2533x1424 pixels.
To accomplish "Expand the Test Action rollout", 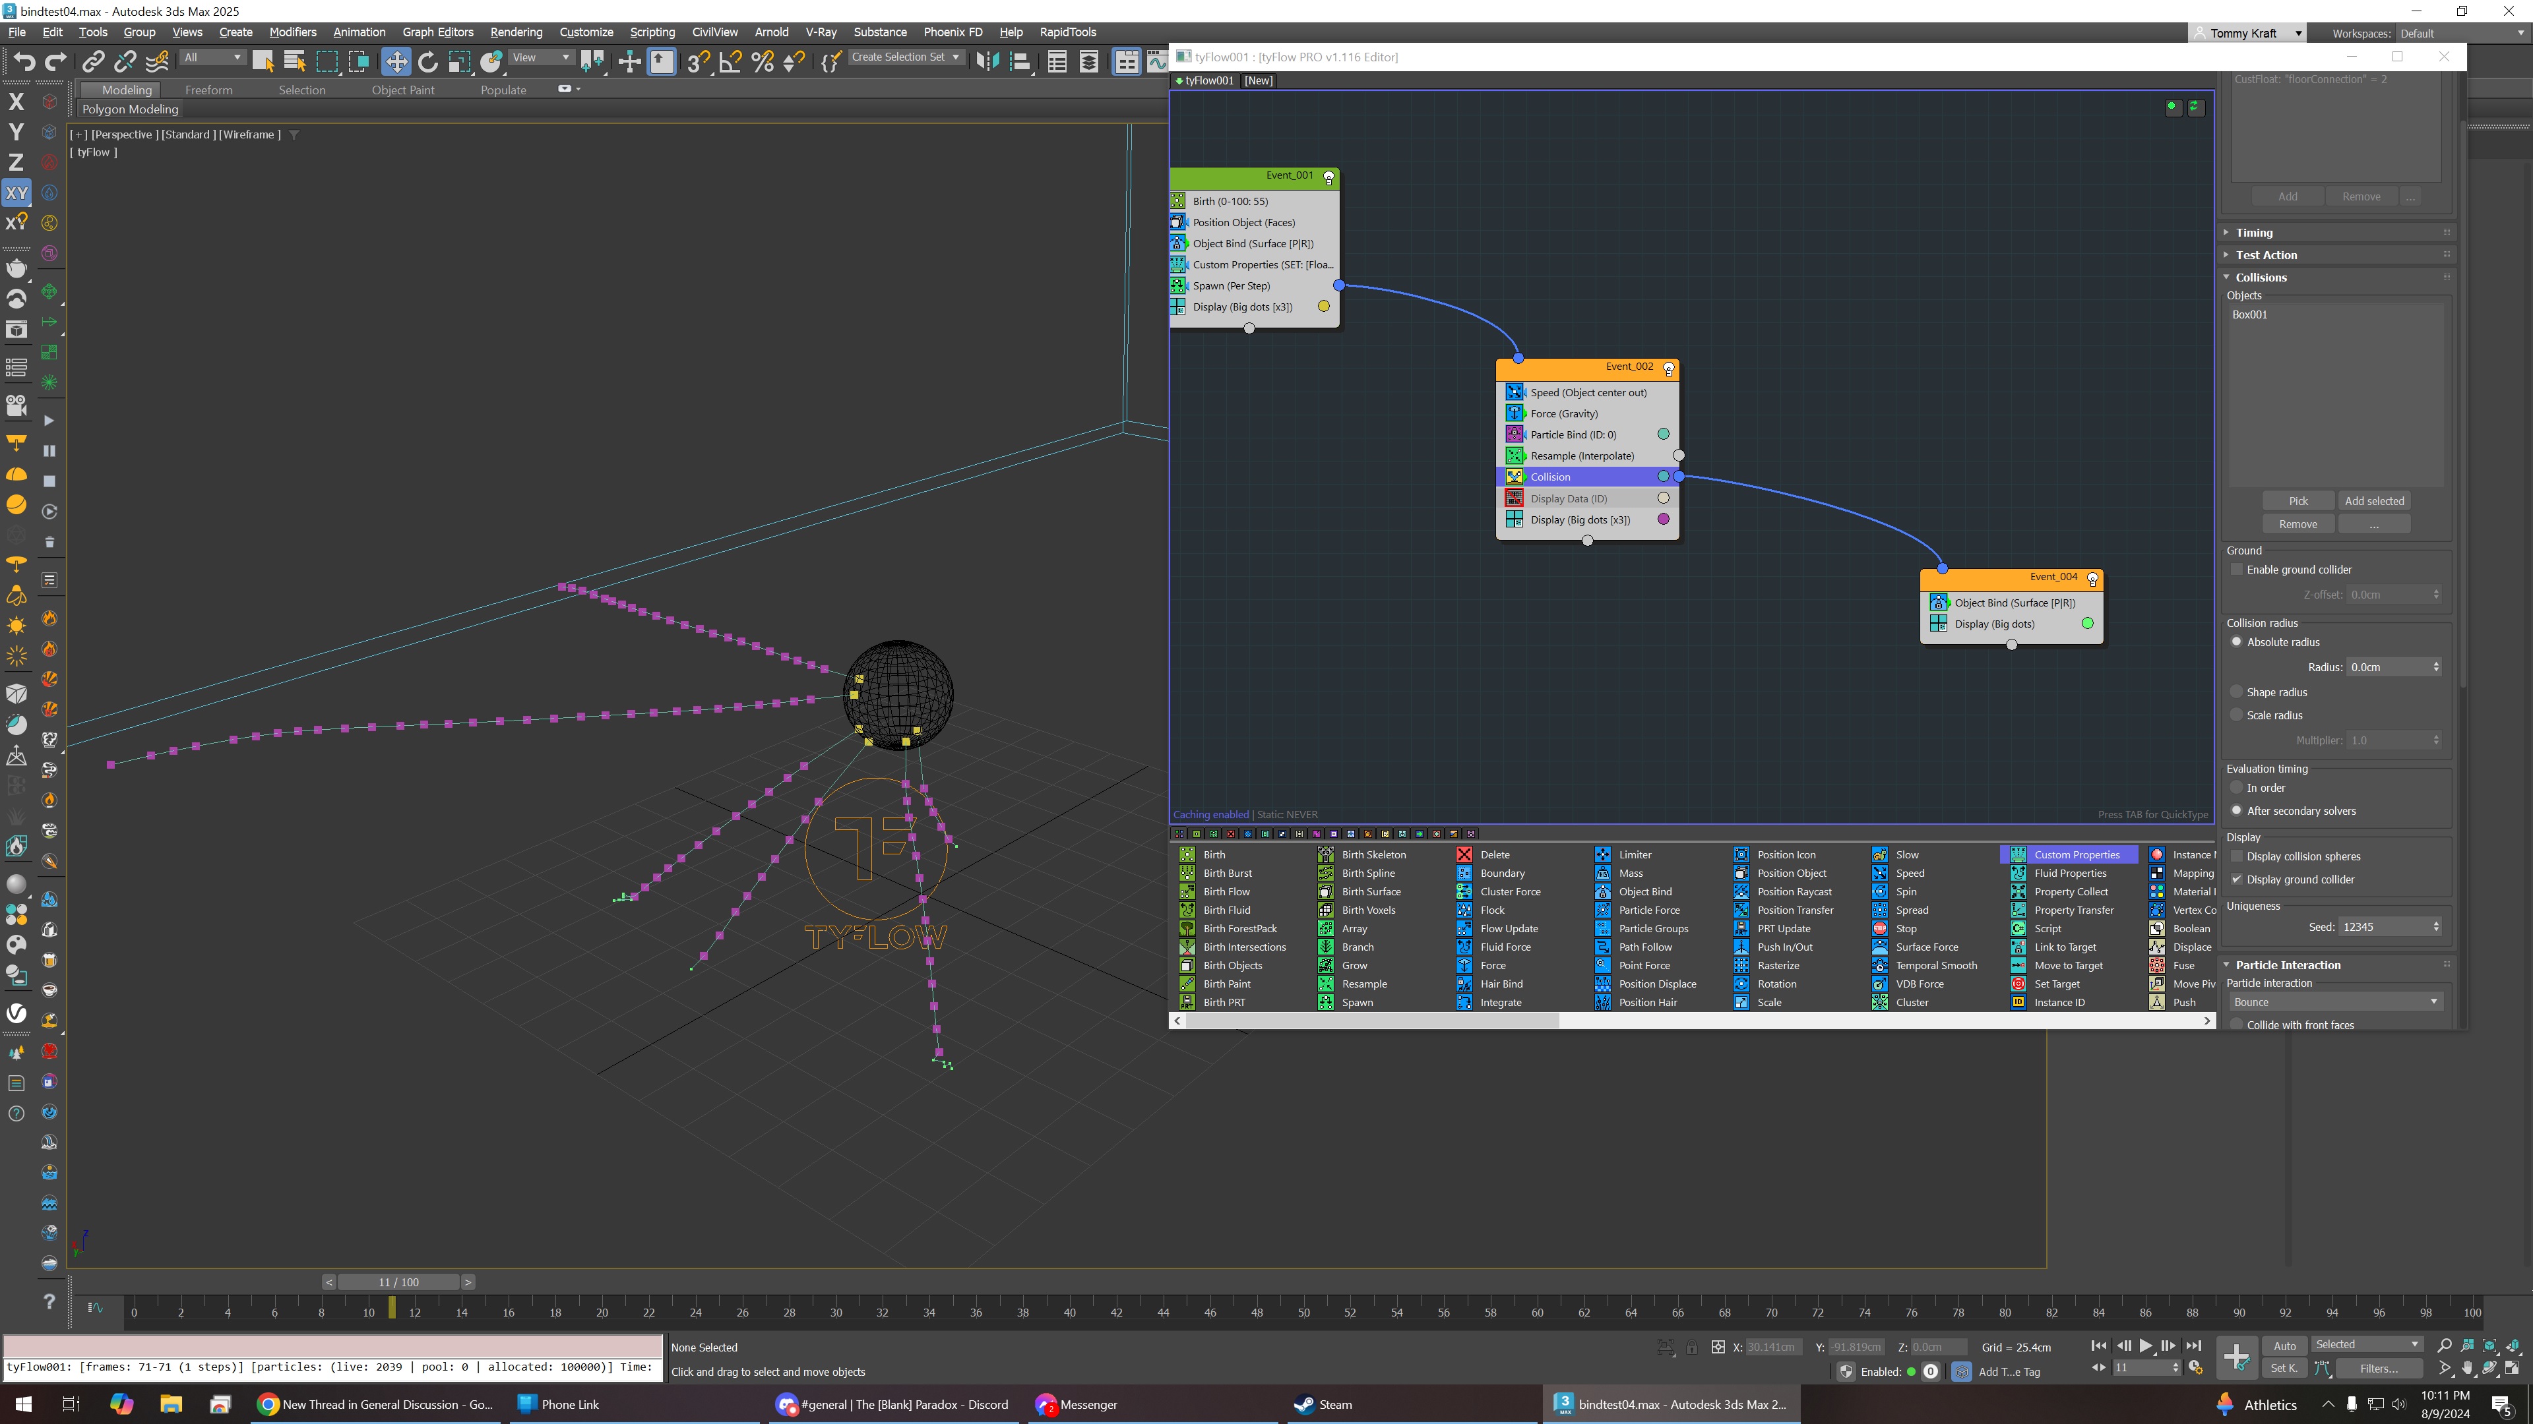I will coord(2266,256).
